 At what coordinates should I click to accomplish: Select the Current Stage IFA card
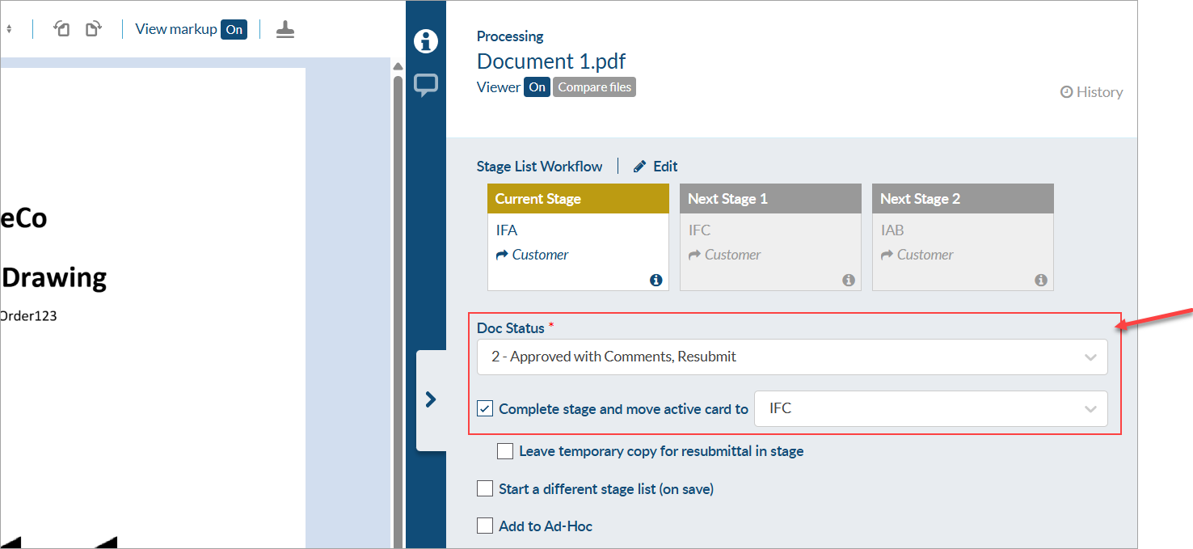[578, 237]
